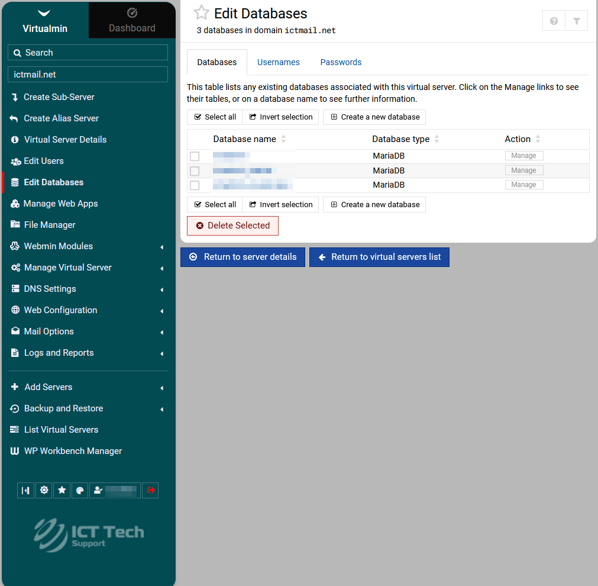Image resolution: width=598 pixels, height=586 pixels.
Task: Check the first database row checkbox
Action: tap(195, 156)
